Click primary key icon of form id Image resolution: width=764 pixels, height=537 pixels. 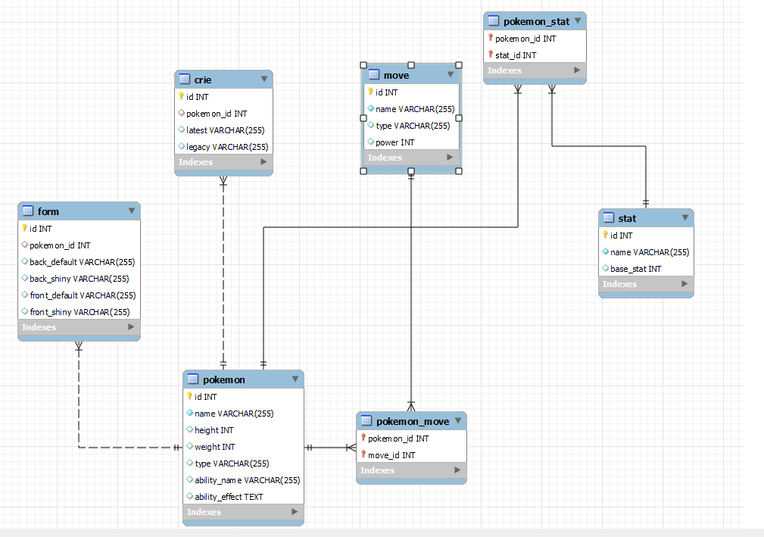click(x=24, y=228)
